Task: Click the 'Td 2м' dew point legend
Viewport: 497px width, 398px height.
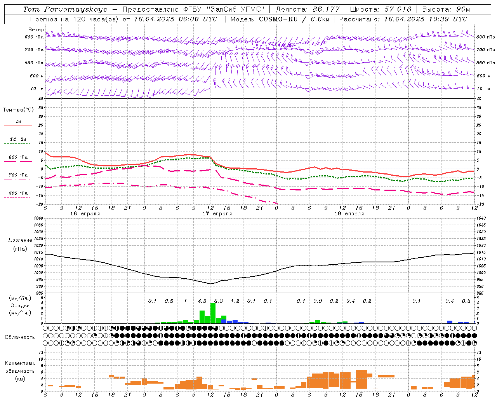Action: (x=18, y=139)
